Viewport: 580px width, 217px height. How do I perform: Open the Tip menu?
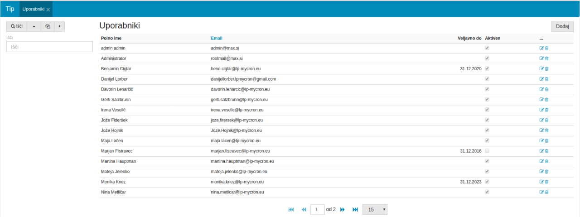(10, 9)
